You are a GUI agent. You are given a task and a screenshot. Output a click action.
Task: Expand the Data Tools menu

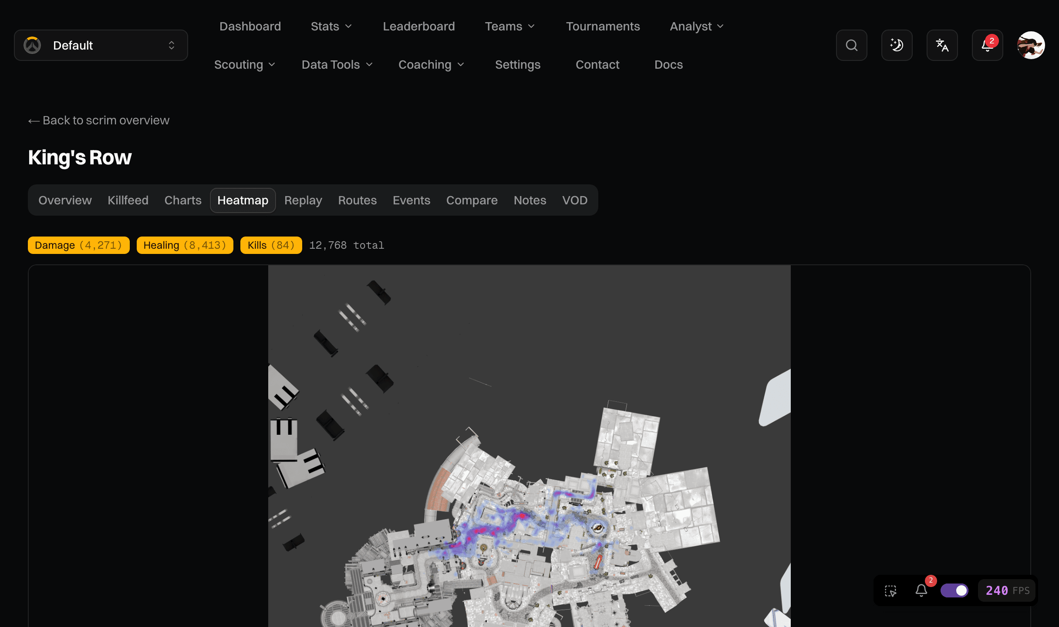[x=337, y=65]
